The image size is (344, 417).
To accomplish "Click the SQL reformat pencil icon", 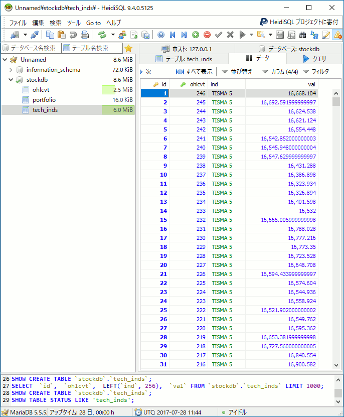I will pyautogui.click(x=326, y=35).
